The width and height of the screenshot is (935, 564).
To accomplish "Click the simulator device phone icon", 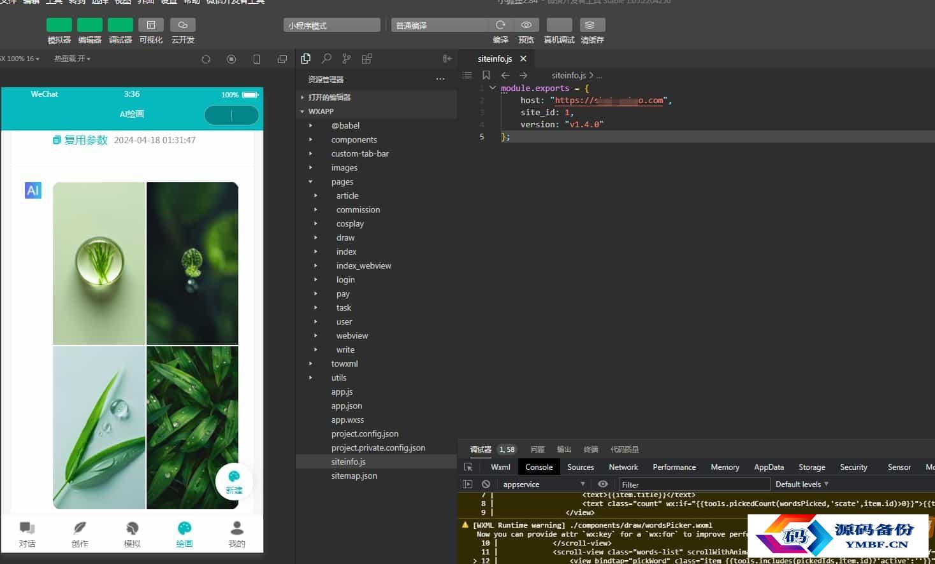I will point(257,59).
